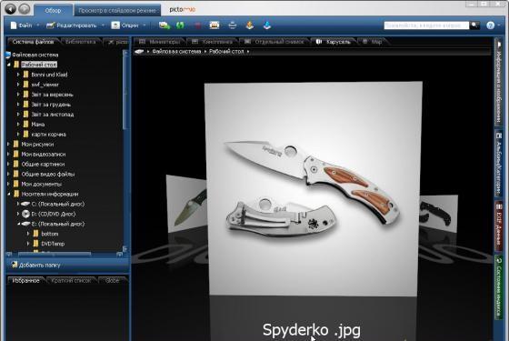Expand the C: local disk node
The height and width of the screenshot is (341, 509).
[18, 204]
